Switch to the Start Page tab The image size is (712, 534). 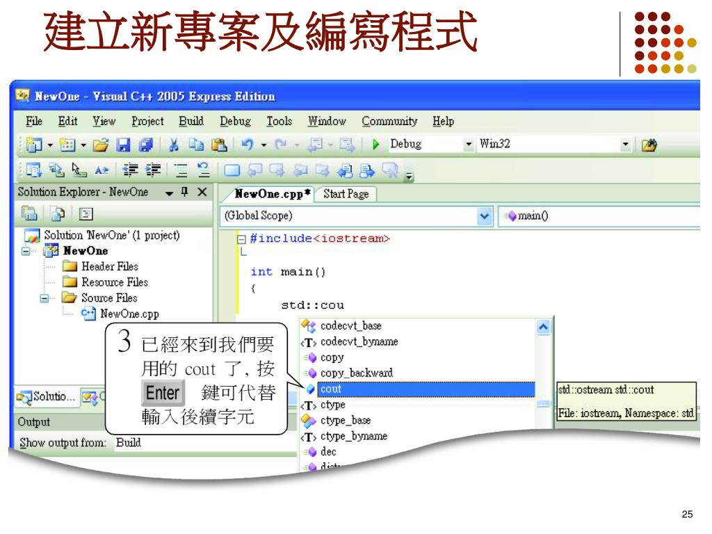click(x=346, y=194)
